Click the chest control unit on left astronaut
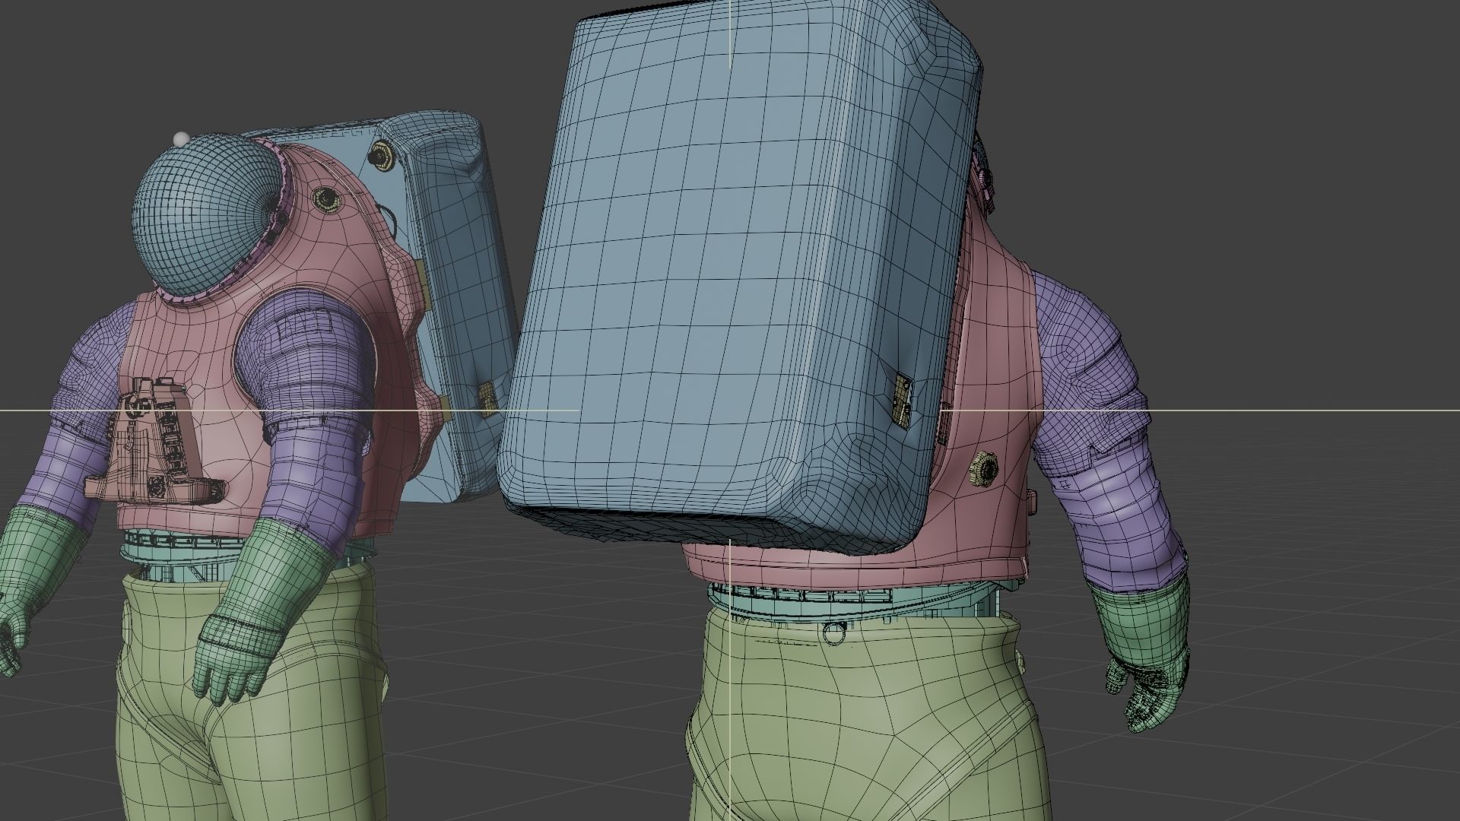 coord(156,445)
